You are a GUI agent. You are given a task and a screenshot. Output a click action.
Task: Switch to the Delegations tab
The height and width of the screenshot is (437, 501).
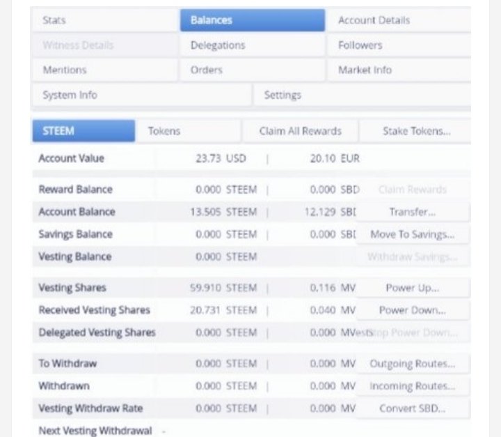click(253, 45)
